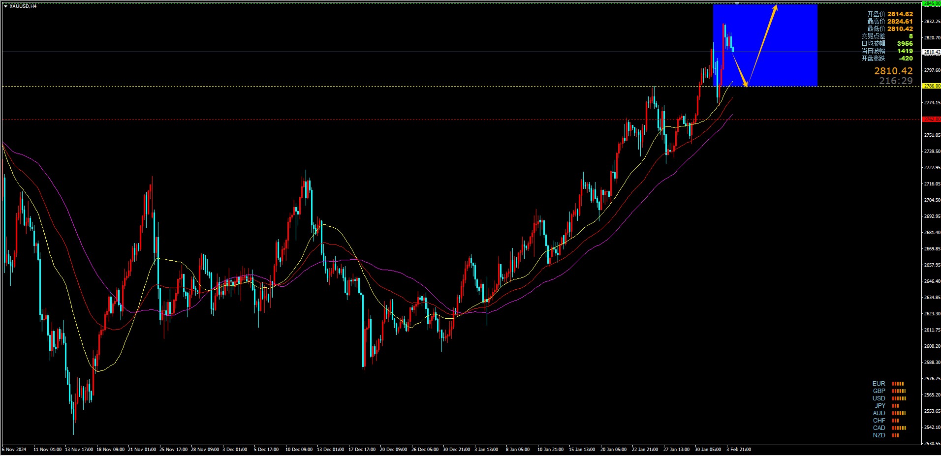Click the 最低价 info row
The width and height of the screenshot is (941, 456).
(890, 29)
